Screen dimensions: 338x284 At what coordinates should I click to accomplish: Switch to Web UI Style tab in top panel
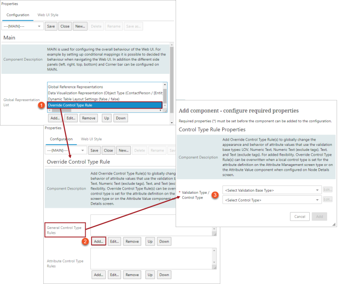point(48,15)
